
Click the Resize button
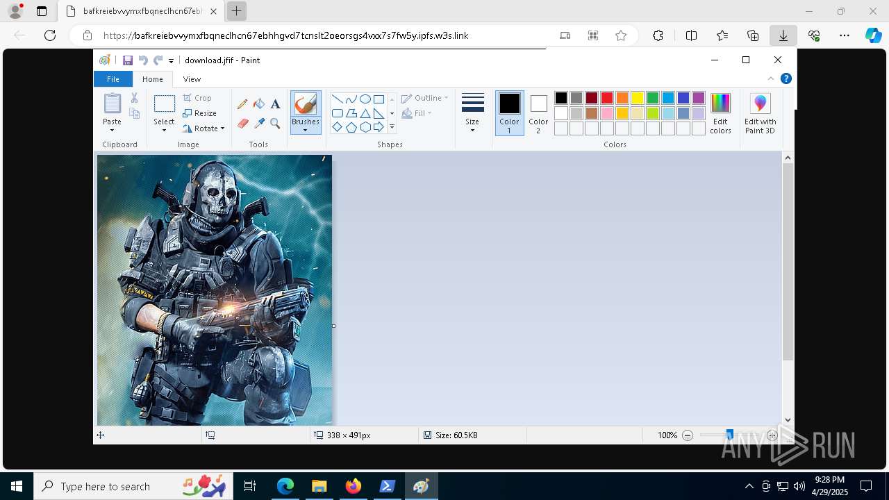(200, 113)
